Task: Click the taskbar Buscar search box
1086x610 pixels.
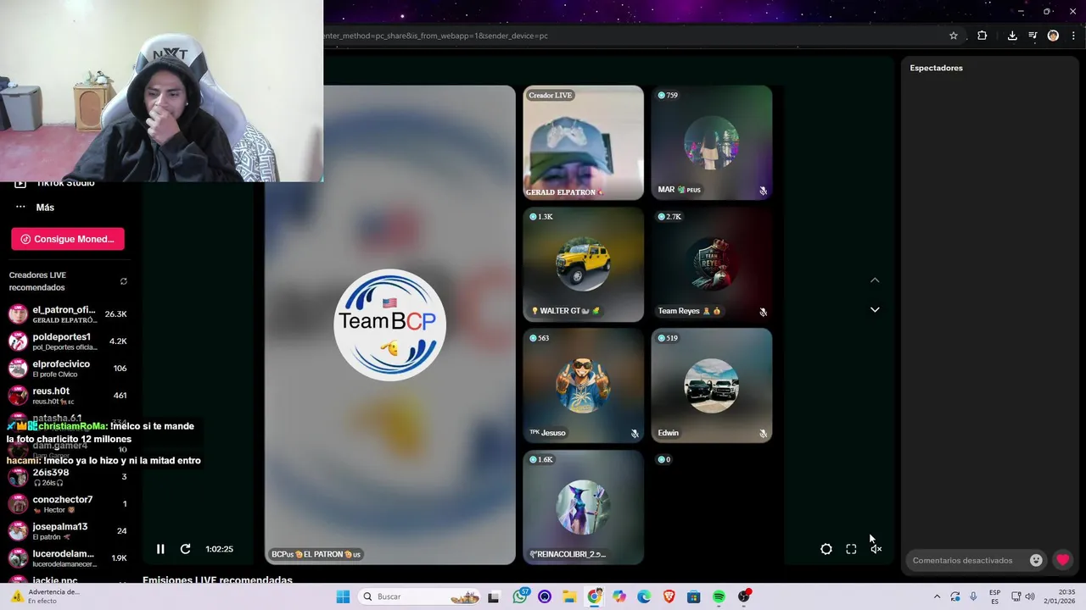Action: pos(421,596)
